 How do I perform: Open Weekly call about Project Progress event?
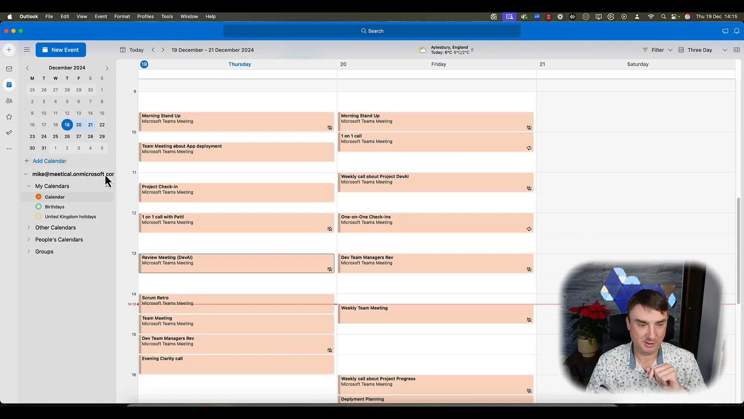click(x=436, y=385)
